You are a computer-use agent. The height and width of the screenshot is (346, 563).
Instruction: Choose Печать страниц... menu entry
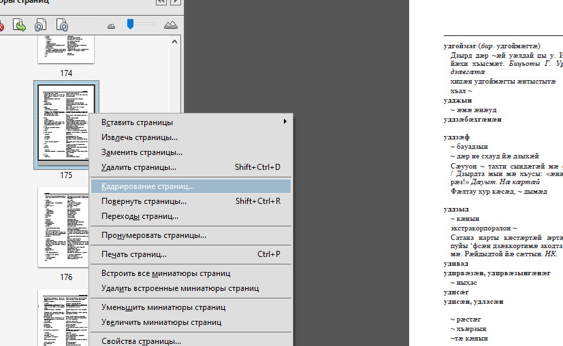click(x=191, y=254)
